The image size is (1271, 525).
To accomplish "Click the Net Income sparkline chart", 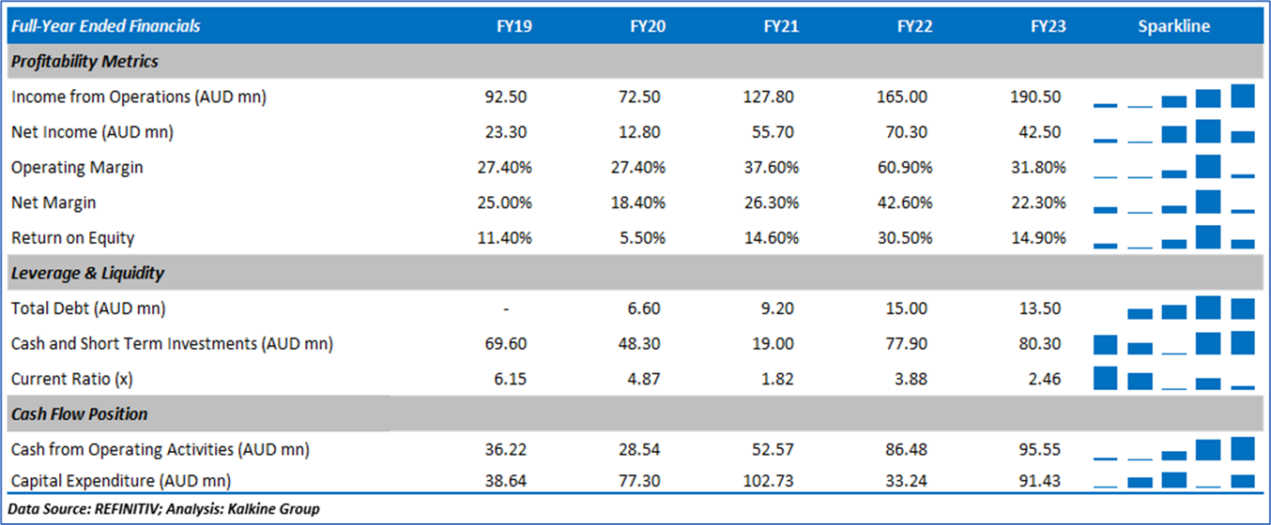I will [x=1174, y=132].
